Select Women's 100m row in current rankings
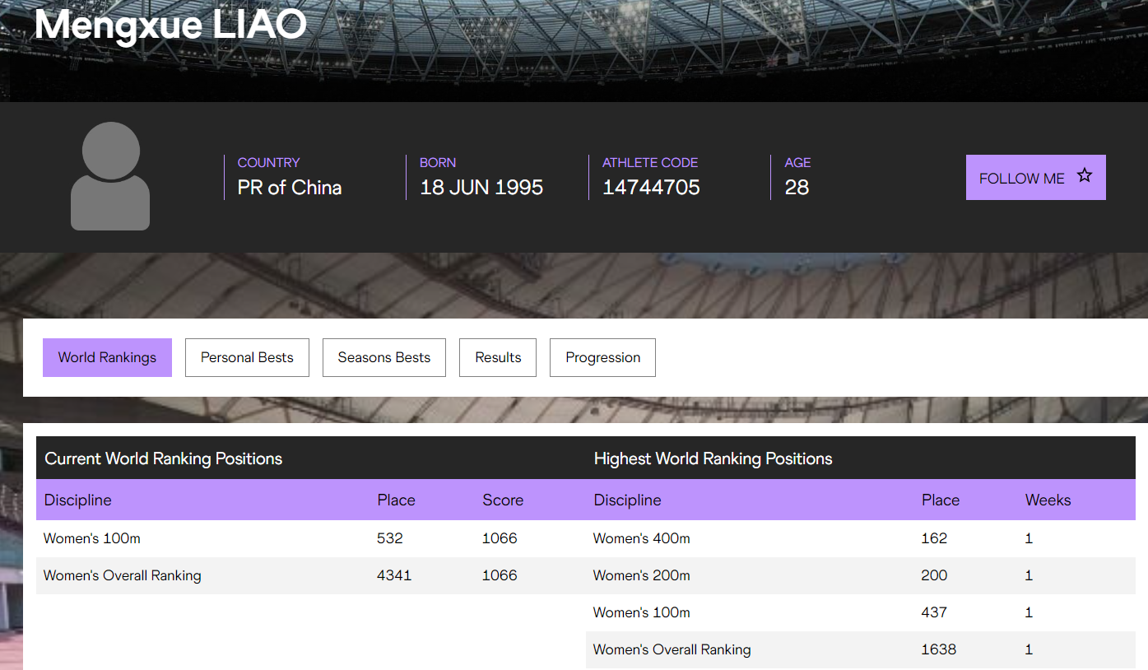1148x670 pixels. click(x=92, y=538)
